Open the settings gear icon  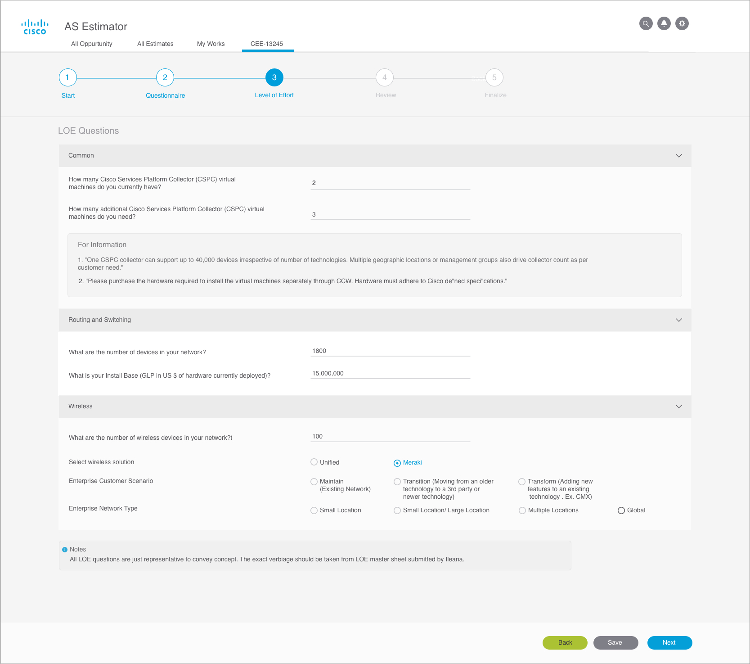coord(682,23)
